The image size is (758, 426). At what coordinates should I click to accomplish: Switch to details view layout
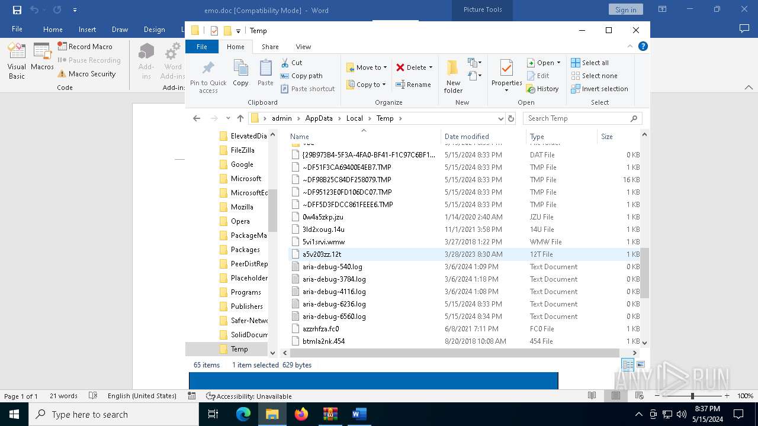(628, 365)
